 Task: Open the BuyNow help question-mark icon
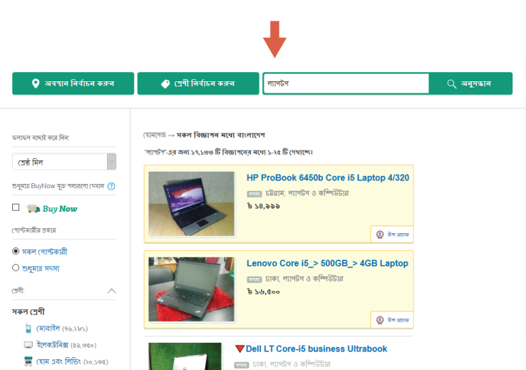[111, 186]
